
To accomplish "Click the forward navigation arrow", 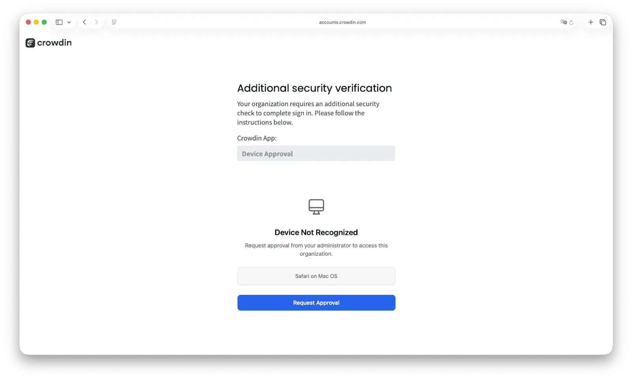I will coord(97,22).
